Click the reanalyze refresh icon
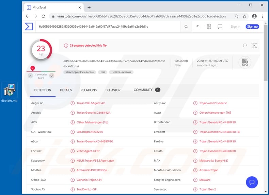This screenshot has height=195, width=269. coord(245,46)
